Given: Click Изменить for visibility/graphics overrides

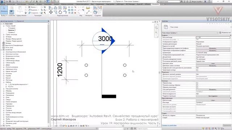Looking at the screenshot, I should tap(213, 48).
